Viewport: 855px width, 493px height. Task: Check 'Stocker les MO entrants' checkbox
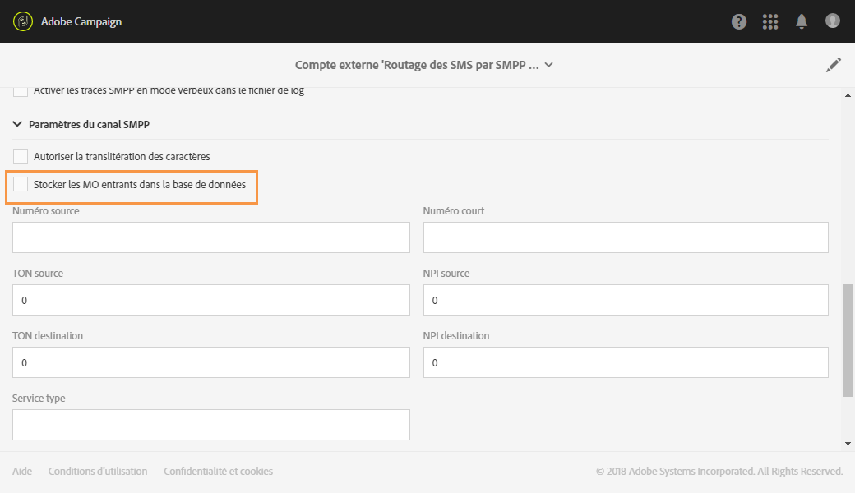click(21, 185)
